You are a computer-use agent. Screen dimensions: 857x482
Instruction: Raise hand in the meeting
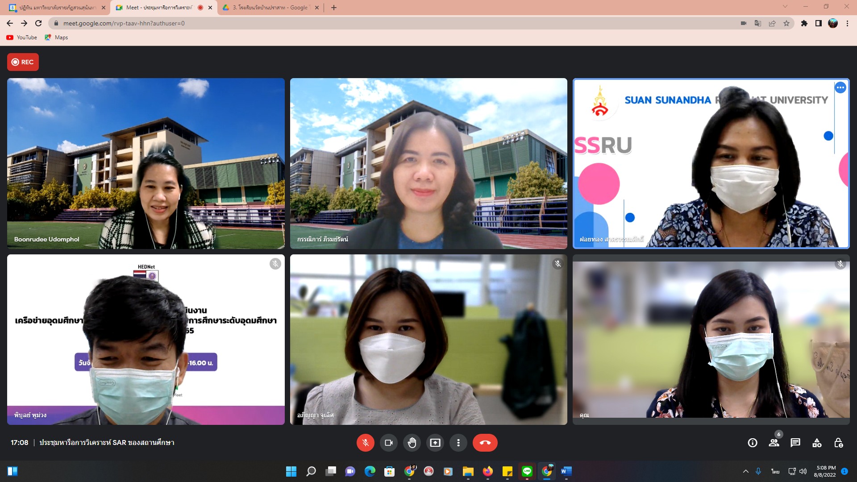click(412, 443)
